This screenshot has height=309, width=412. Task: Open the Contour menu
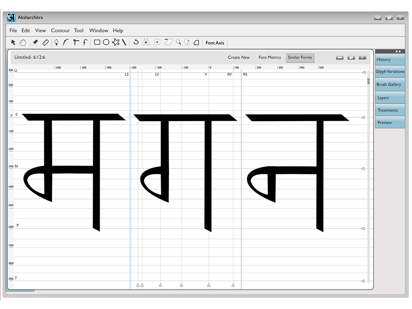[x=61, y=30]
